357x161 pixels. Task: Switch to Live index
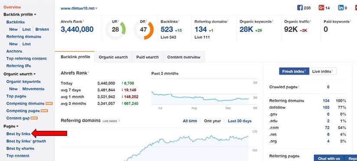pos(323,71)
